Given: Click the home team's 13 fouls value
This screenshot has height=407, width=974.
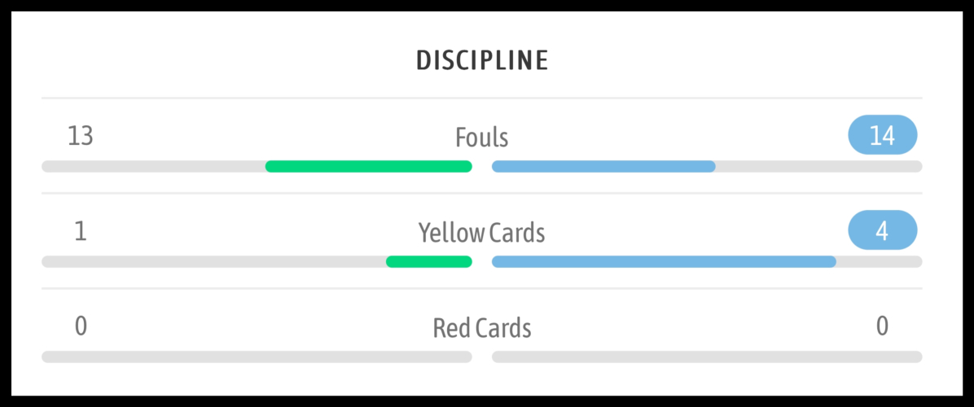Looking at the screenshot, I should tap(81, 135).
